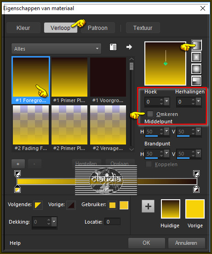Select the #2 Fading F... gradient thumbnail
The height and width of the screenshot is (254, 212).
31,128
